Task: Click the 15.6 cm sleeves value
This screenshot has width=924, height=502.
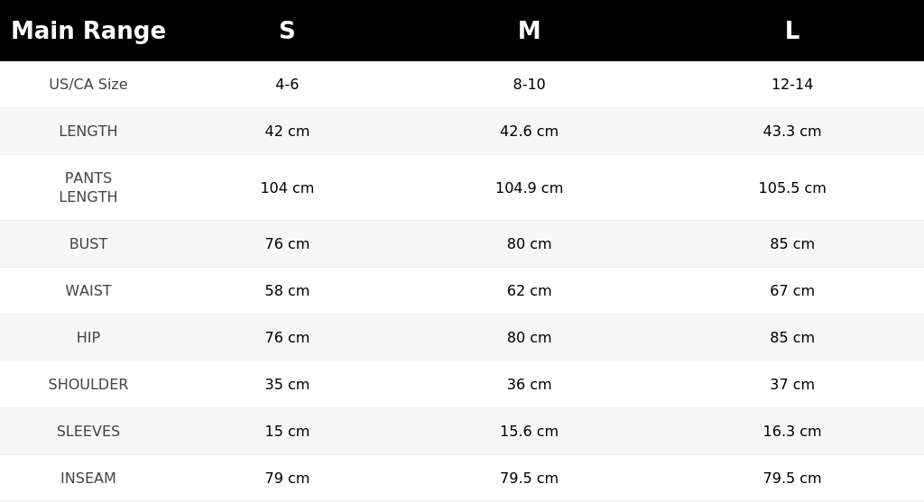Action: click(x=529, y=432)
